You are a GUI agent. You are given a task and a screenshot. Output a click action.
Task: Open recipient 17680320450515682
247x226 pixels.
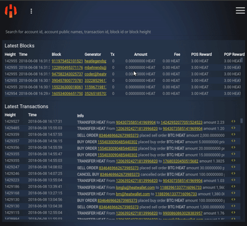pos(181,161)
